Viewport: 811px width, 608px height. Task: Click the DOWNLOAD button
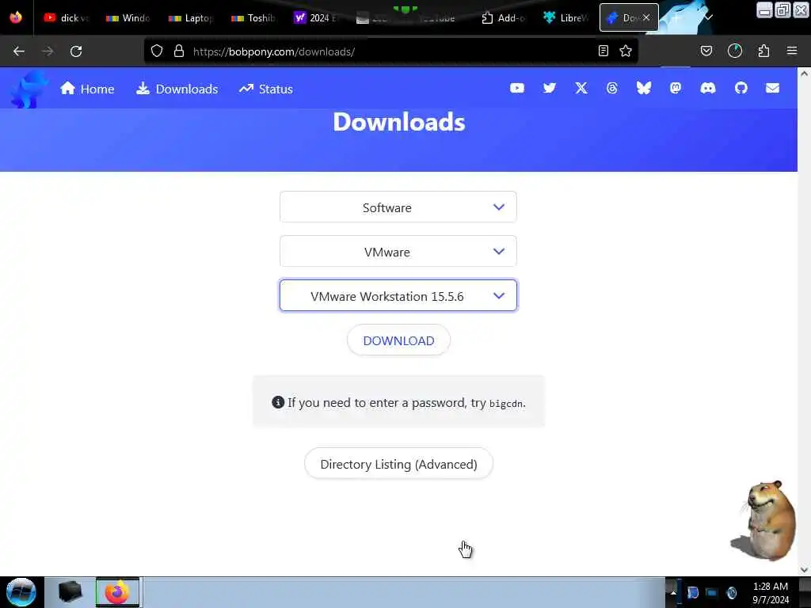[398, 340]
